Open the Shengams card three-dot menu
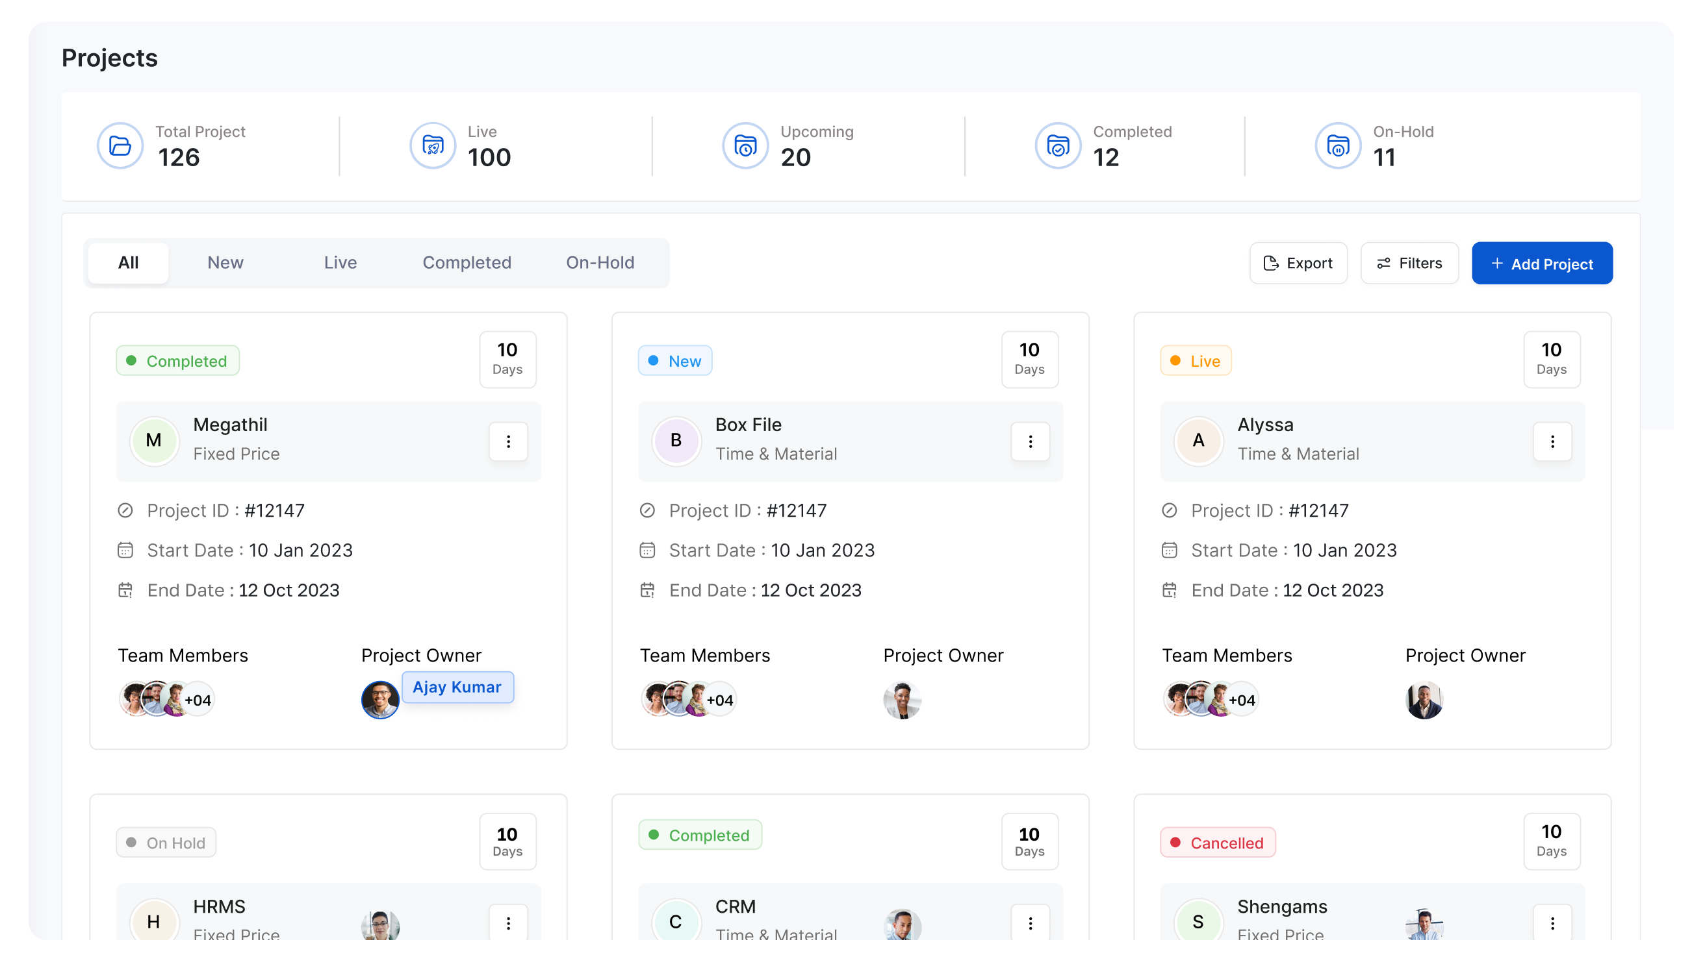The width and height of the screenshot is (1705, 966). (1552, 923)
